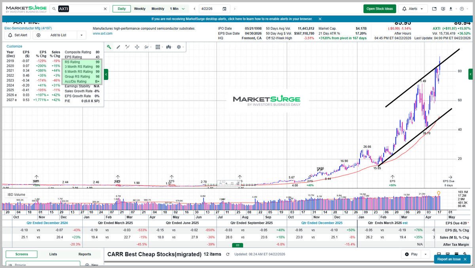The width and height of the screenshot is (475, 268).
Task: Click the Composite Rating value 80
Action: click(98, 52)
